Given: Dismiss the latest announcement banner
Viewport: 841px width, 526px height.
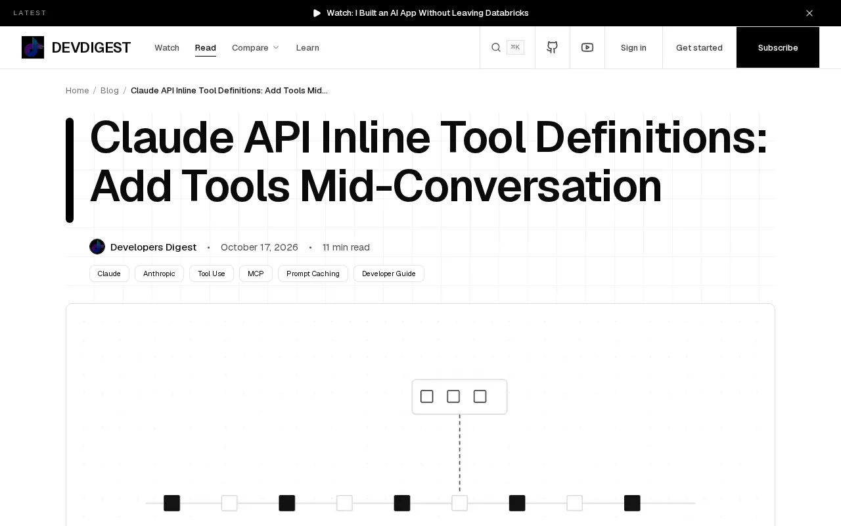Looking at the screenshot, I should pos(809,13).
